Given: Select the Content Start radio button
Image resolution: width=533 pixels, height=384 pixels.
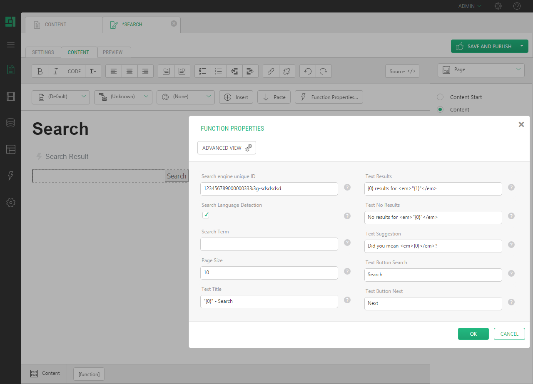Looking at the screenshot, I should click(x=440, y=97).
